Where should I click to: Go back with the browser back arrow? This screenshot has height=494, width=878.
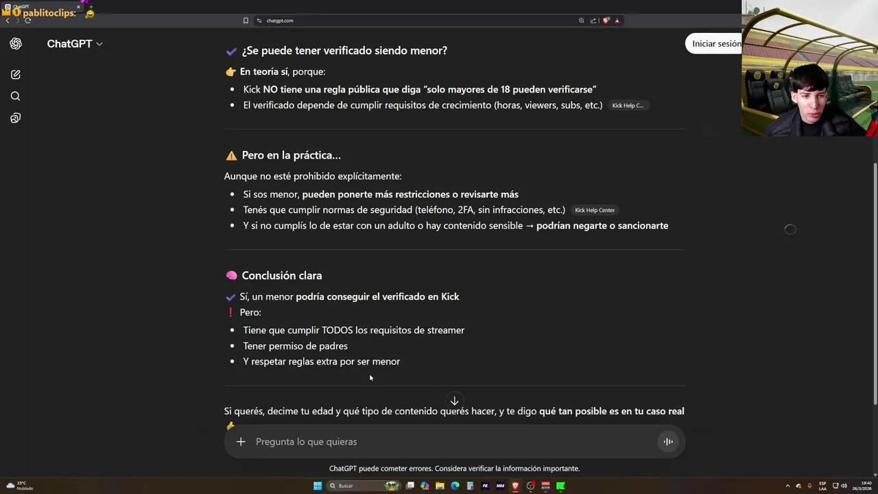tap(8, 21)
